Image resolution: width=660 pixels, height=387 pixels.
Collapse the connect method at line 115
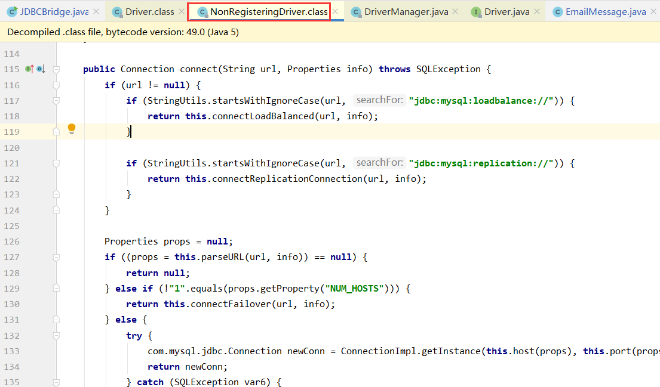pyautogui.click(x=56, y=70)
